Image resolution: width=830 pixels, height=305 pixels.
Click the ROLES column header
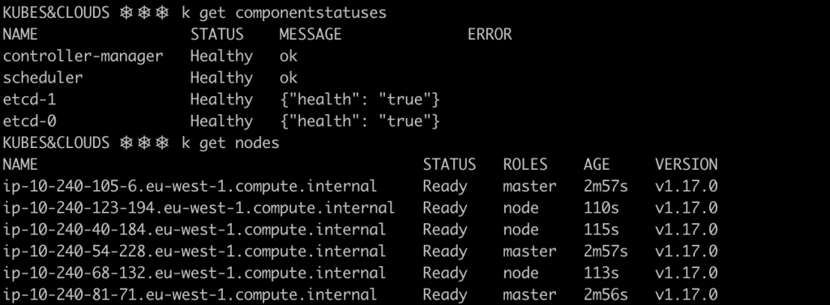point(525,164)
